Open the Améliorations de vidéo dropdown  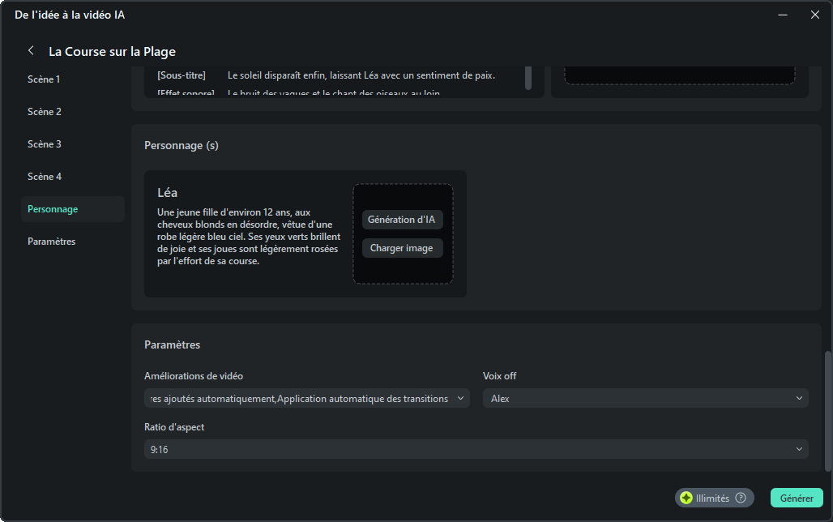306,398
